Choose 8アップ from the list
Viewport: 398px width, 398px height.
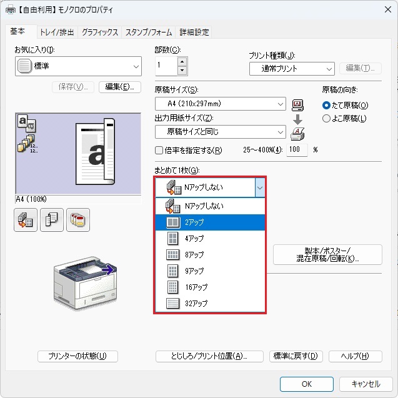point(210,254)
